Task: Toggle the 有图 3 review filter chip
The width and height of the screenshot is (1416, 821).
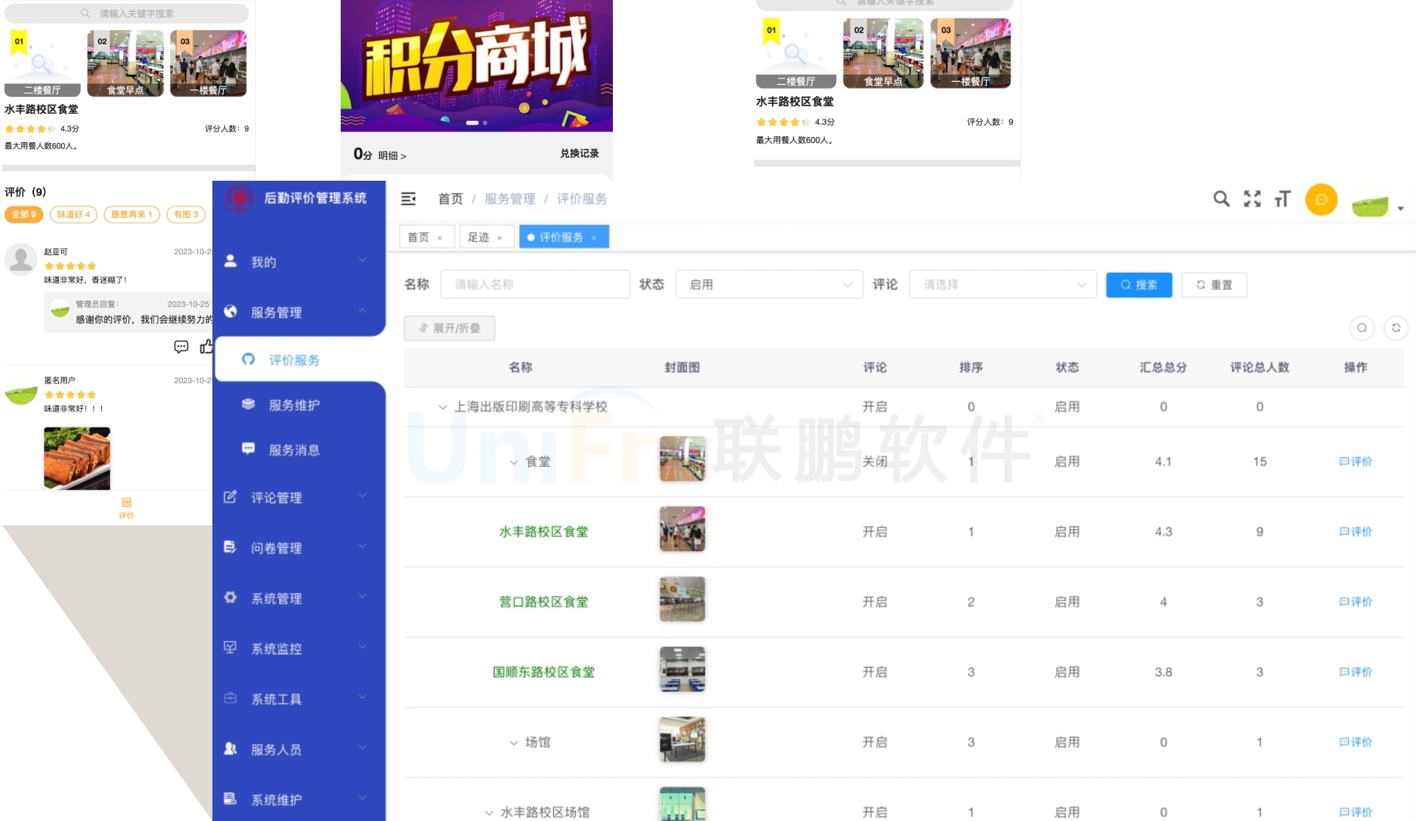Action: [x=186, y=214]
